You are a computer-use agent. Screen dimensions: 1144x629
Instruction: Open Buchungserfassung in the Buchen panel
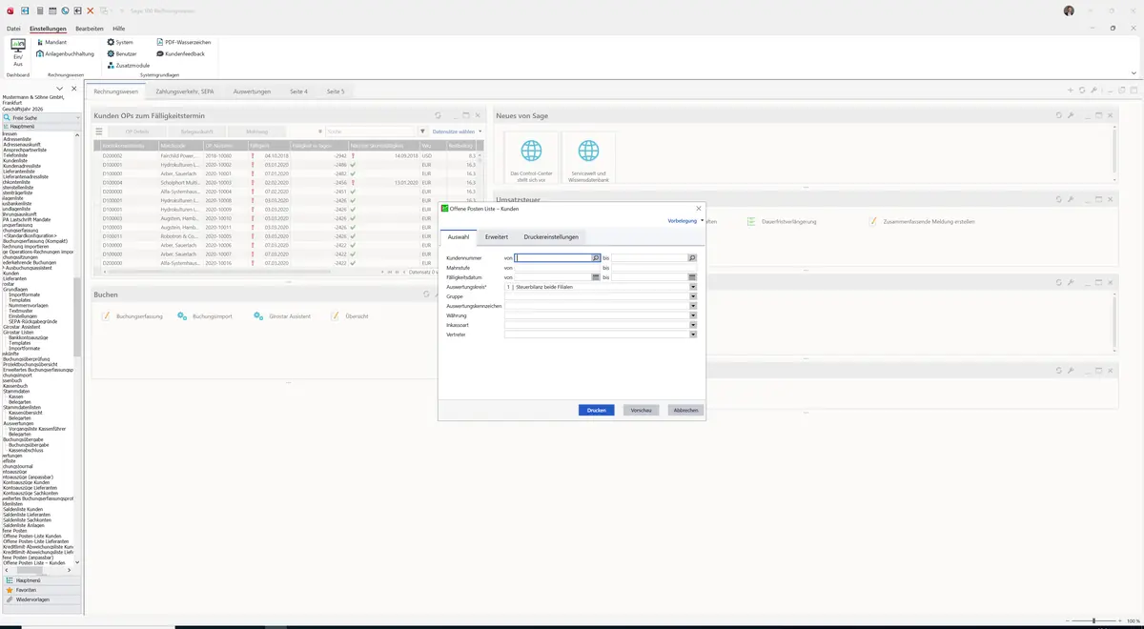click(133, 315)
